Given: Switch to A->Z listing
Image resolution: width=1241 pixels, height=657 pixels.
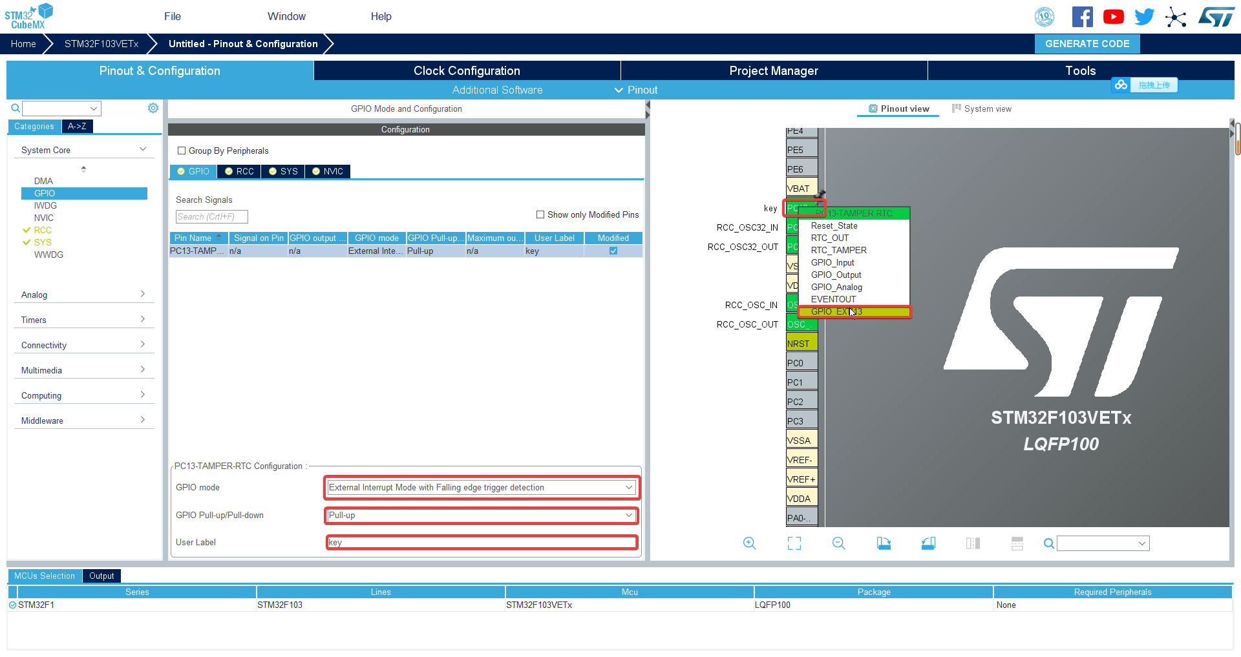Looking at the screenshot, I should click(x=78, y=127).
